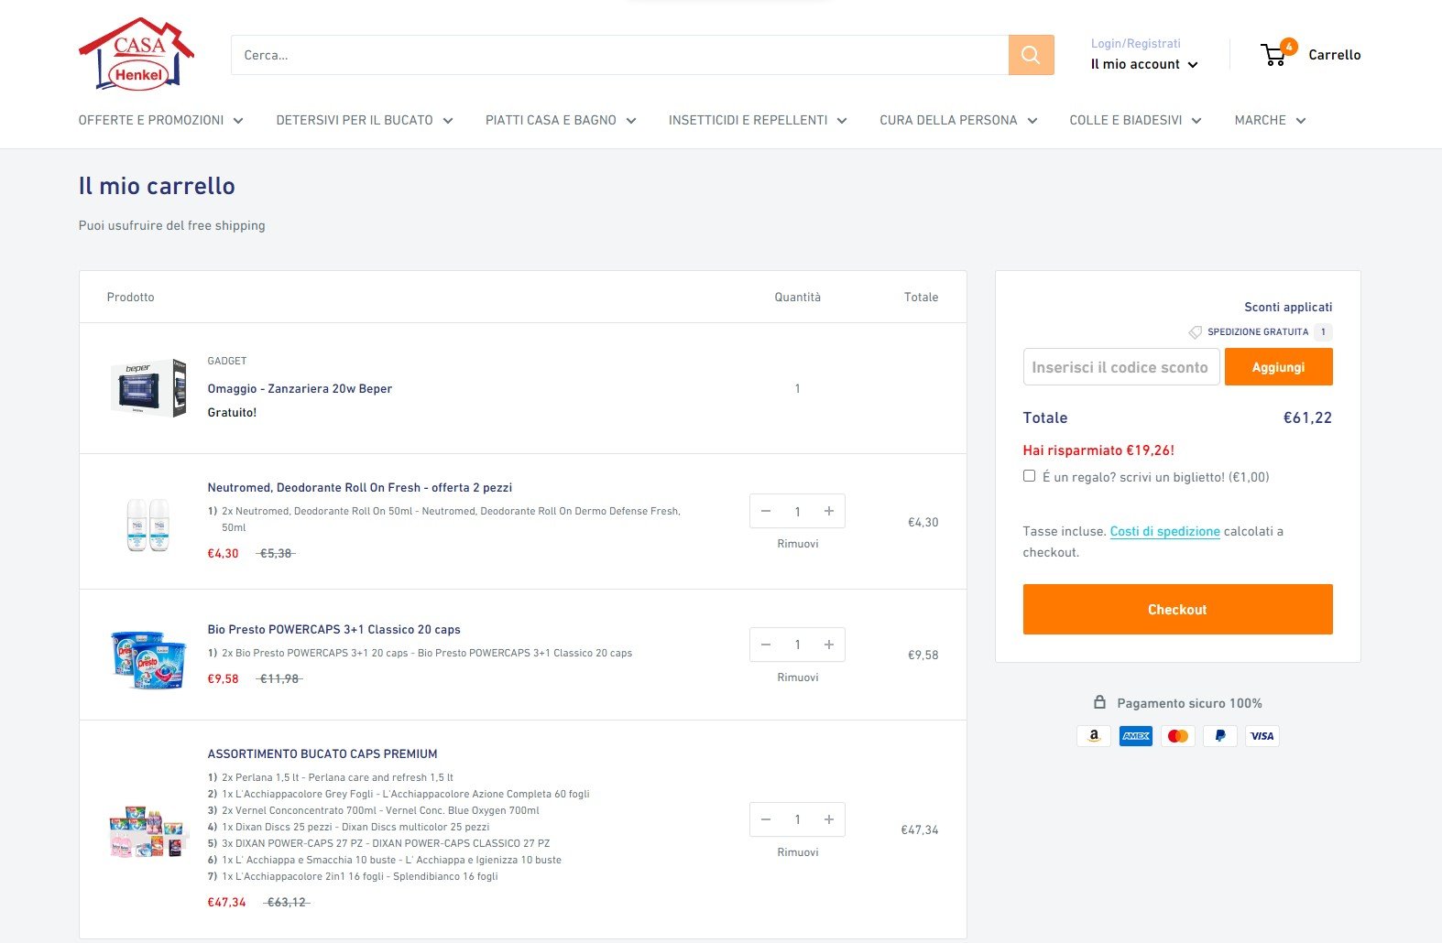Open the Costi di spedizione link
The width and height of the screenshot is (1442, 943).
click(x=1164, y=531)
